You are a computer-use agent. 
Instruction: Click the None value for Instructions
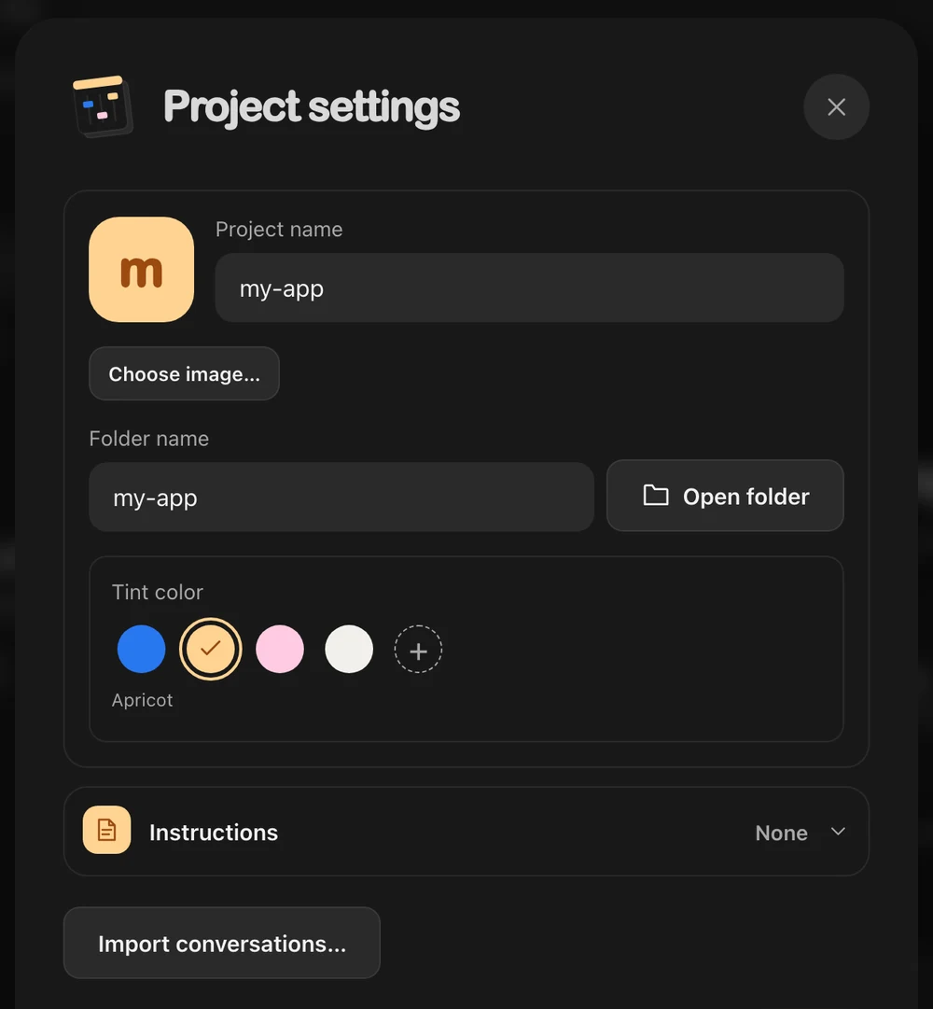(781, 833)
